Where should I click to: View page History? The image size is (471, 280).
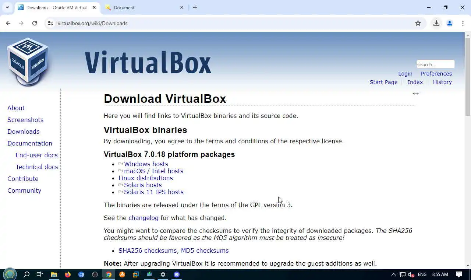(442, 82)
